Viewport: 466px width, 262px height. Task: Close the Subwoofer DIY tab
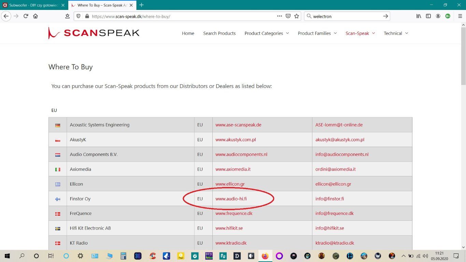pos(63,5)
